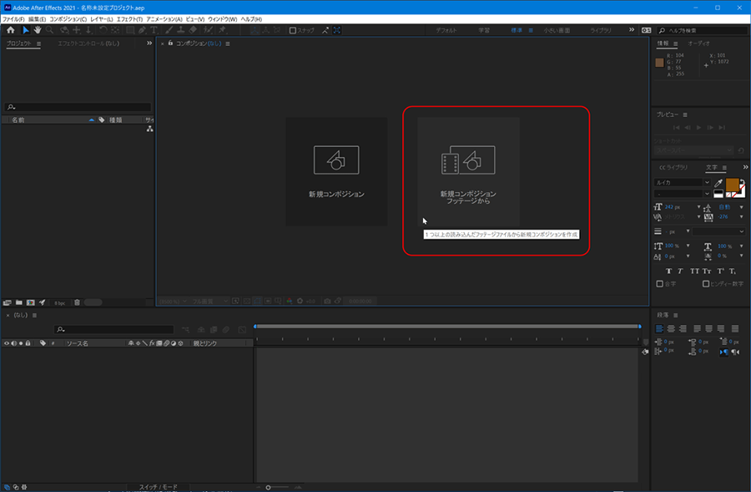Align paragraph text to the left
The height and width of the screenshot is (492, 751).
point(661,329)
